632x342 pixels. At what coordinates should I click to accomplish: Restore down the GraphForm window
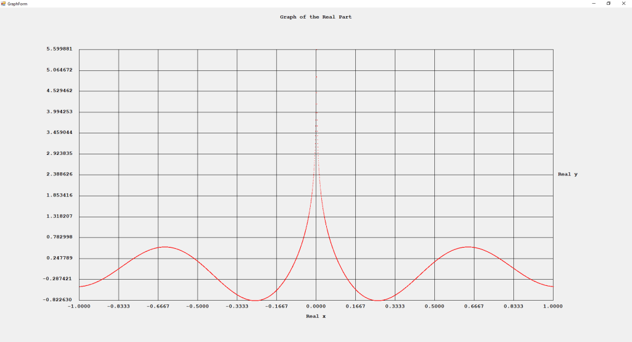coord(609,3)
